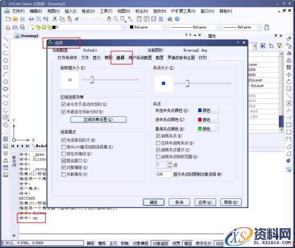Image resolution: width=295 pixels, height=248 pixels.
Task: Open the 绘图(D) menu
Action: point(124,11)
